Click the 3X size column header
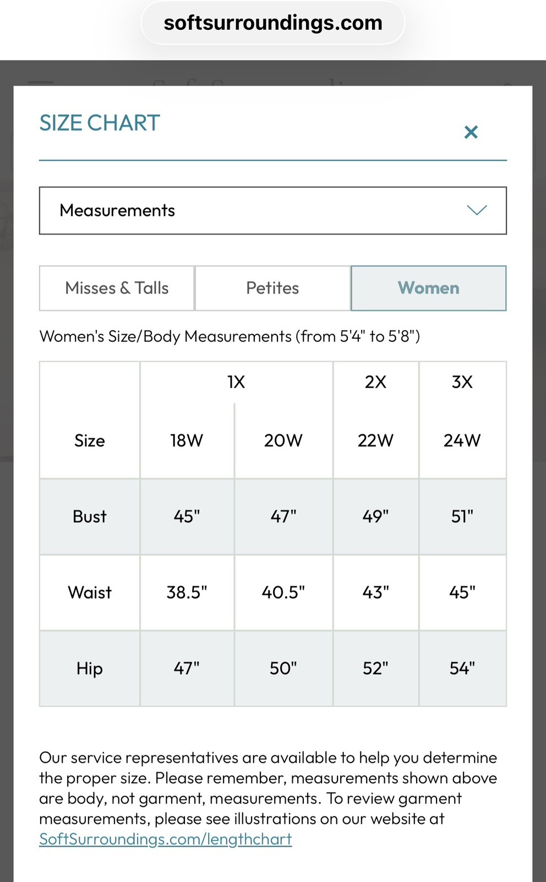The width and height of the screenshot is (546, 882). [462, 382]
